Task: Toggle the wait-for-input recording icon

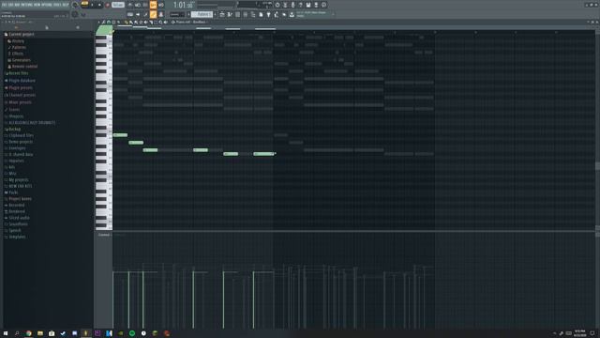Action: pos(138,5)
